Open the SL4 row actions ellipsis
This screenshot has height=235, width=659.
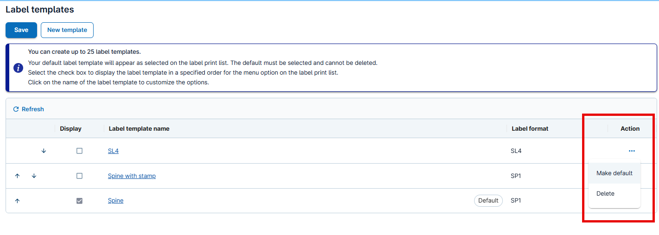coord(632,151)
